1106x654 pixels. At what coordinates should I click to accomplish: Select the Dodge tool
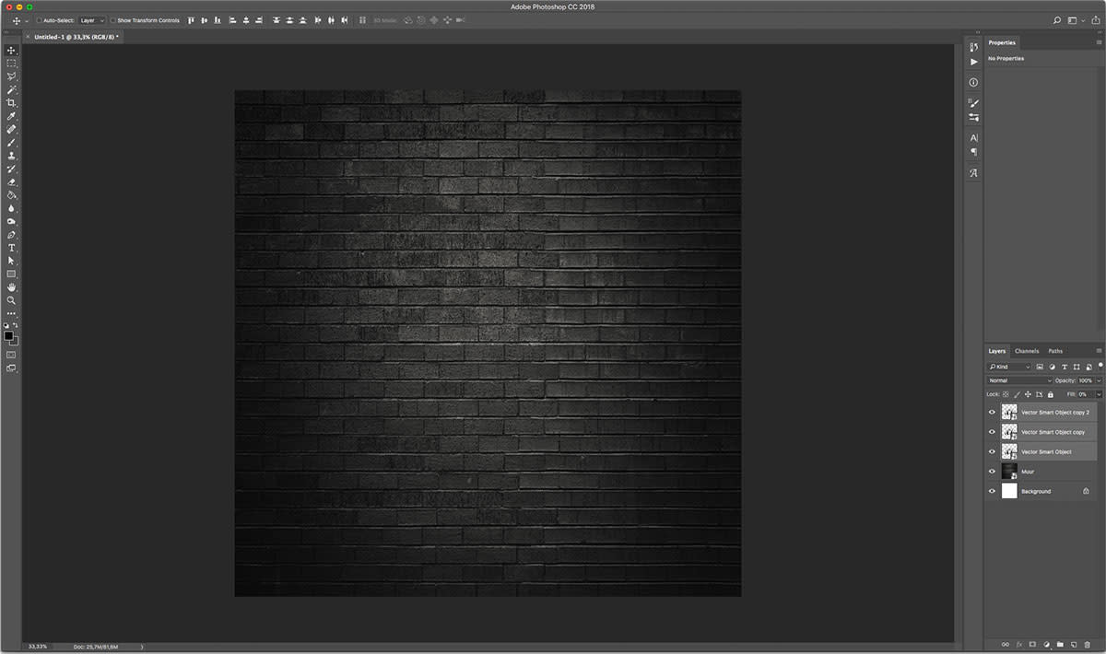coord(12,222)
